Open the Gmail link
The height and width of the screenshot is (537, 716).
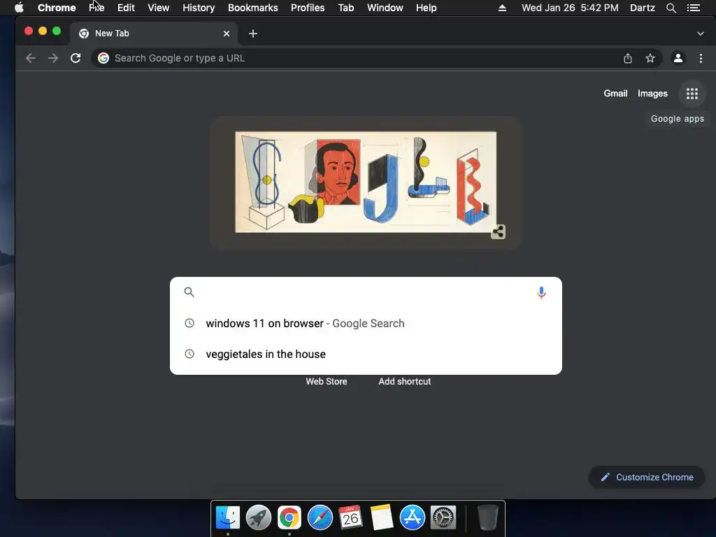[x=615, y=93]
